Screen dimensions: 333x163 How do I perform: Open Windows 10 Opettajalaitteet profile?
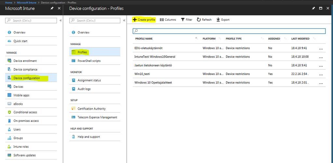pos(153,83)
